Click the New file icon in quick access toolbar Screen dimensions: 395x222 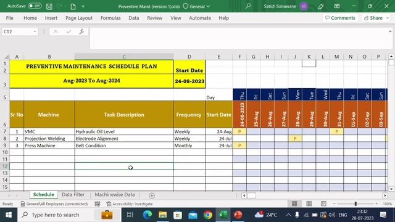[x=73, y=7]
